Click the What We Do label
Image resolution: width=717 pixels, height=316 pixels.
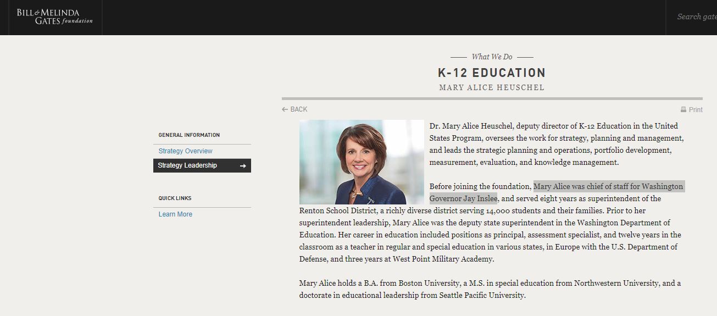click(x=492, y=57)
